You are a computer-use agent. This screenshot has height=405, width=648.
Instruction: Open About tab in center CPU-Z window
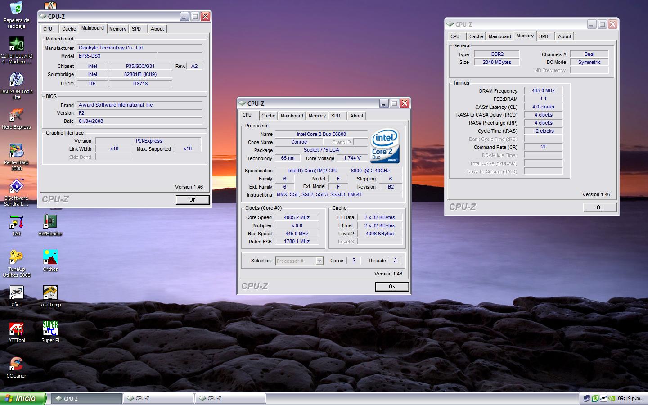(x=356, y=116)
